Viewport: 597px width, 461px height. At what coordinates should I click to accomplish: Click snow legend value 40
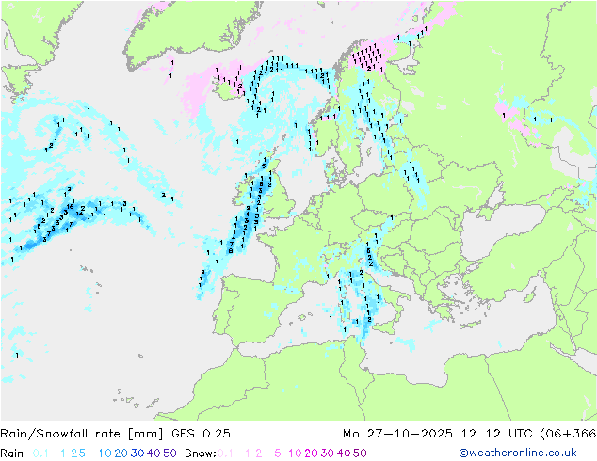click(x=344, y=453)
